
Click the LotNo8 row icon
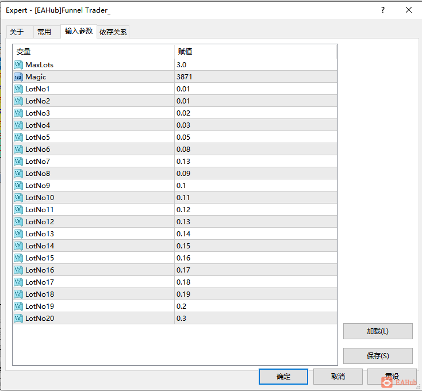tap(18, 174)
